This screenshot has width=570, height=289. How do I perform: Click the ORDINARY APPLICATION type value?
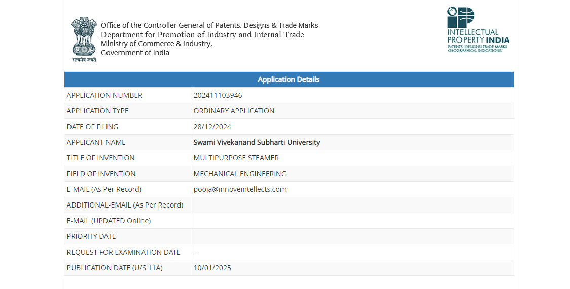(234, 111)
